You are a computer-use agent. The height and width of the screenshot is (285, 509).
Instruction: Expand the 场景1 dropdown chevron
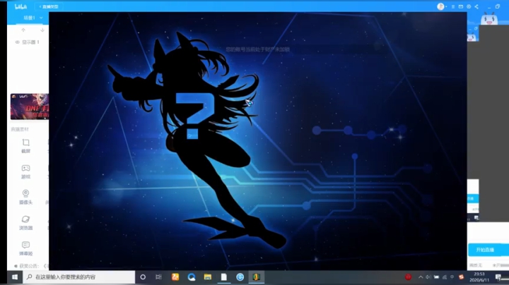41,18
